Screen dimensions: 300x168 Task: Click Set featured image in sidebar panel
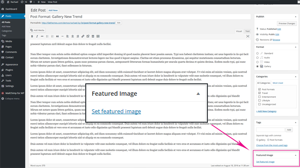point(265,162)
